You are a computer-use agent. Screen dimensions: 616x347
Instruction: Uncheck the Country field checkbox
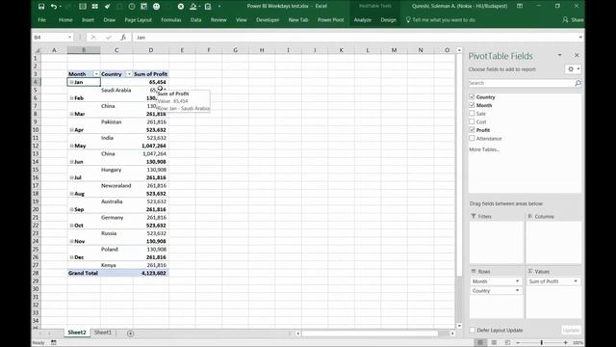click(472, 96)
